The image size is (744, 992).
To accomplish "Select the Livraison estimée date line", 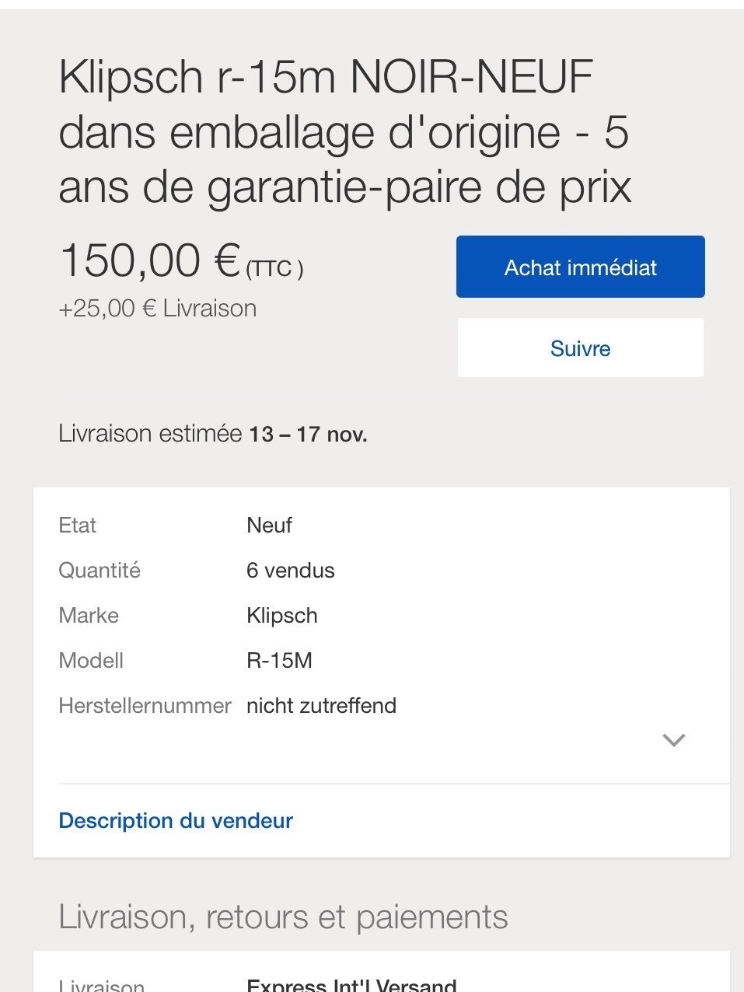I will click(x=213, y=434).
